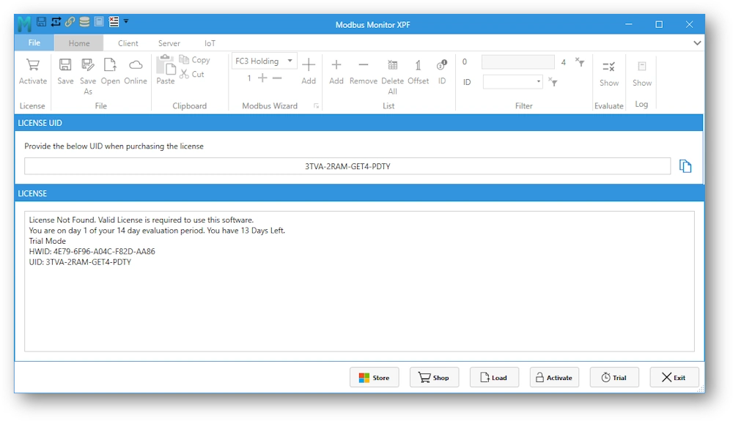Click the Shop button
Screen dimensions: 733x421
(434, 378)
